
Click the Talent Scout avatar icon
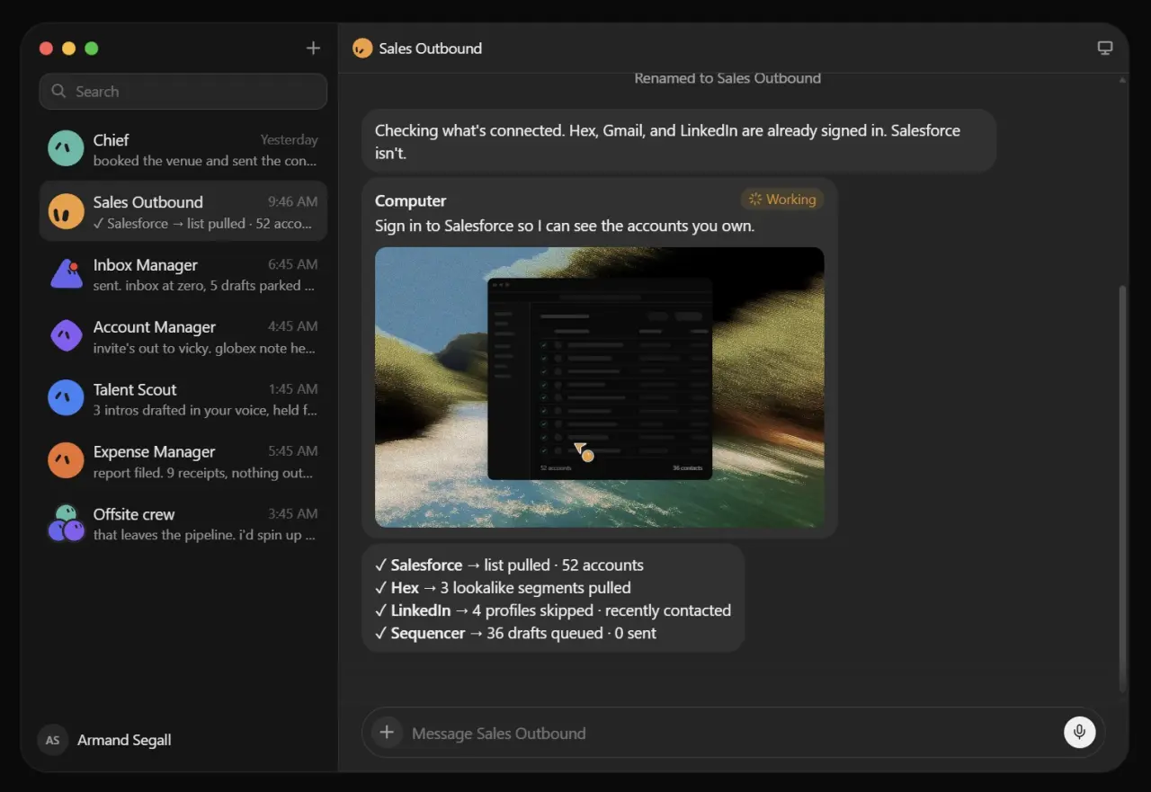point(66,398)
